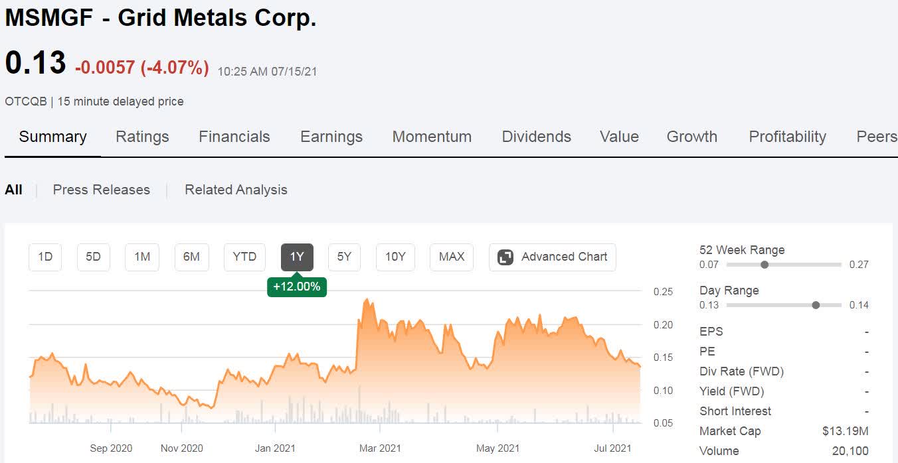Select the 1D chart range
This screenshot has height=463, width=898.
tap(45, 257)
